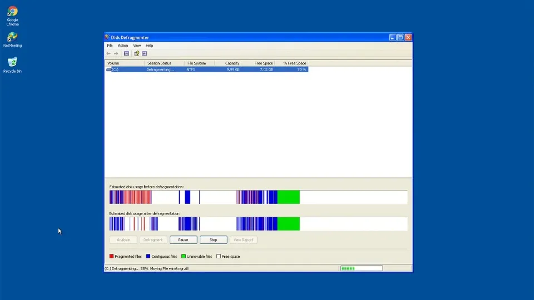Select the Recycle Bin desktop icon
The height and width of the screenshot is (300, 534).
[12, 62]
